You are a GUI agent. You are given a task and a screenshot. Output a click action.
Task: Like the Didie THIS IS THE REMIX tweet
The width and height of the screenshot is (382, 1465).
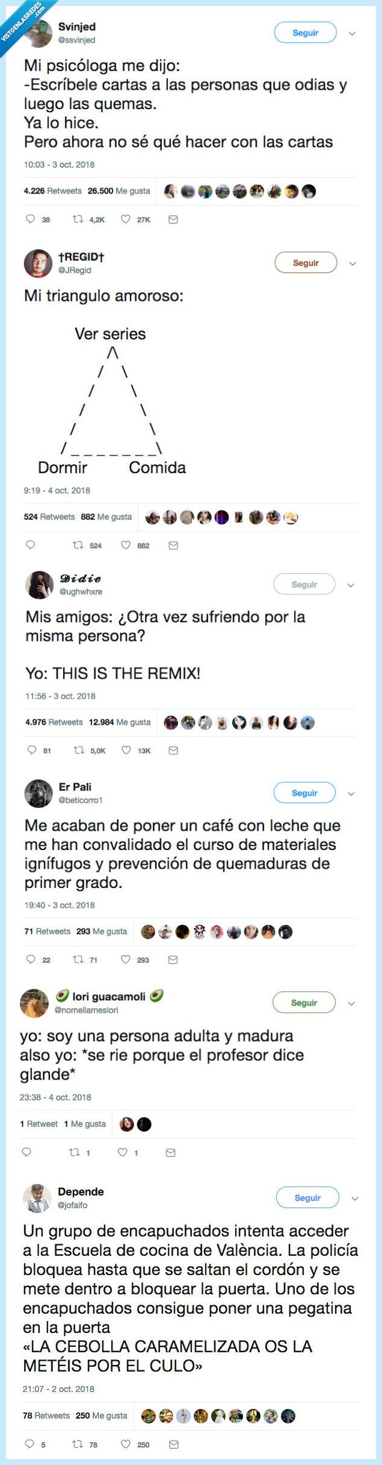[126, 750]
